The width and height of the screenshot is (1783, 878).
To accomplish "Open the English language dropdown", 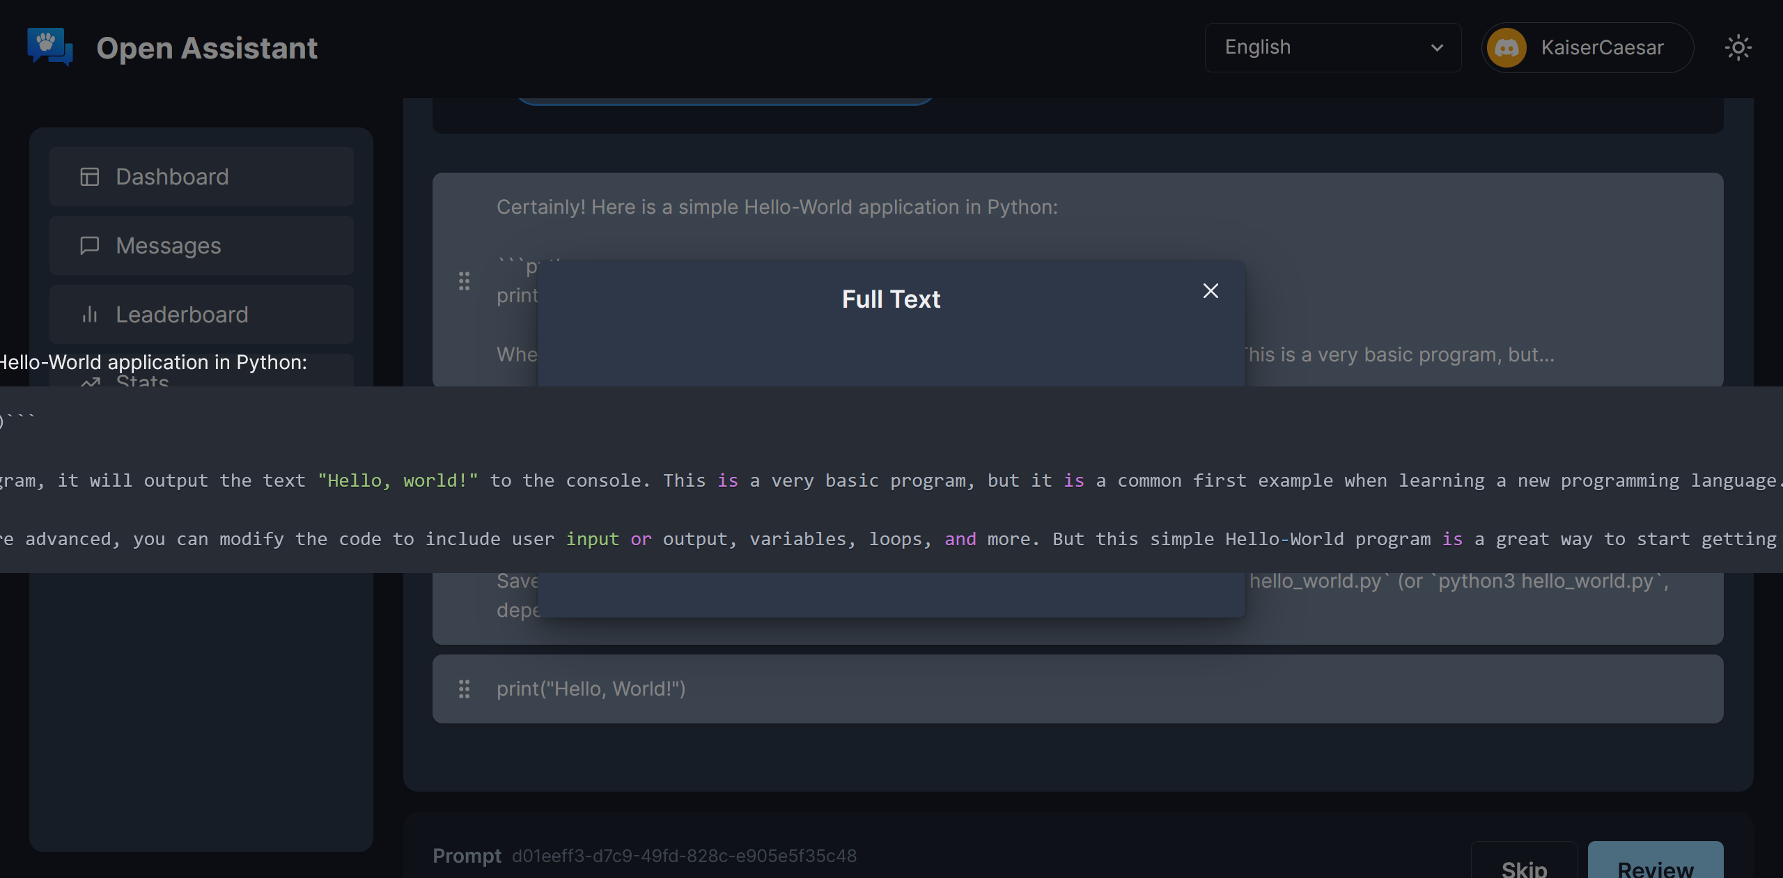I will click(1332, 47).
